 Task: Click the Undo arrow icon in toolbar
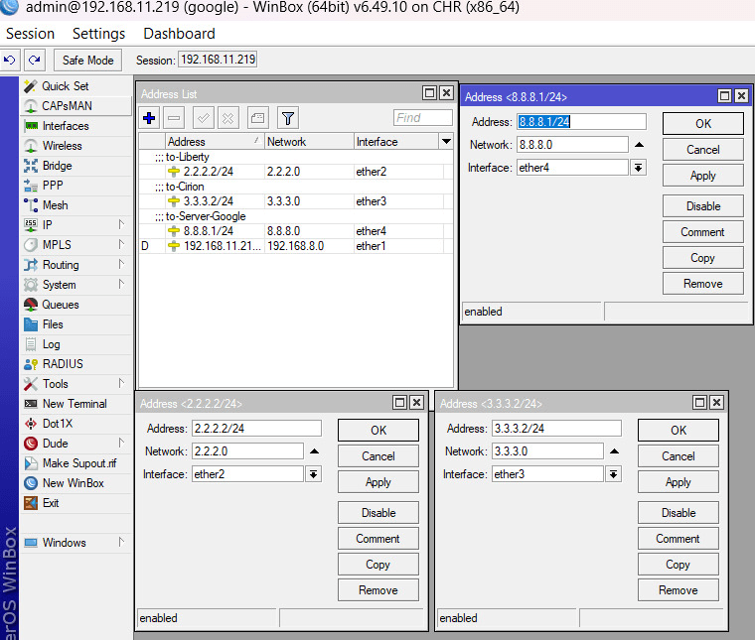tap(10, 61)
